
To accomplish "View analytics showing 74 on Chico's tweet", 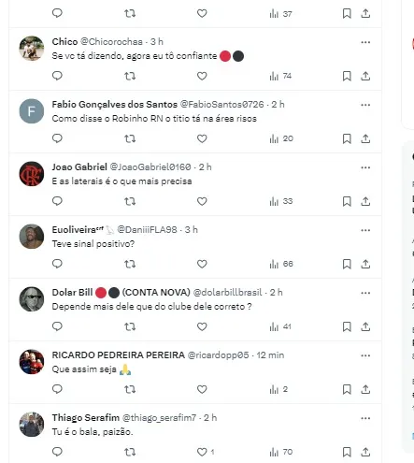I will 280,76.
